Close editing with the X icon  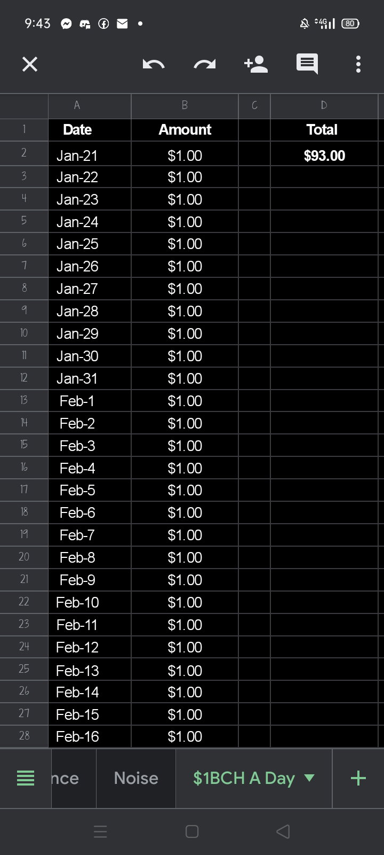pos(30,65)
